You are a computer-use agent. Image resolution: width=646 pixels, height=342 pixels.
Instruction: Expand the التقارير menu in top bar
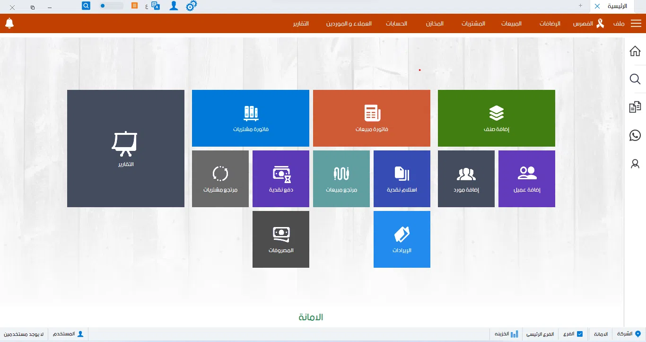[x=301, y=24]
